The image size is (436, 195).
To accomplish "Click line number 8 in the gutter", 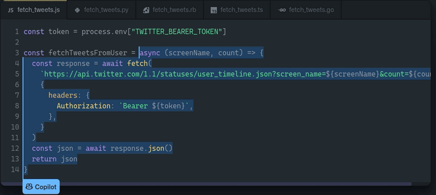I will [x=17, y=106].
